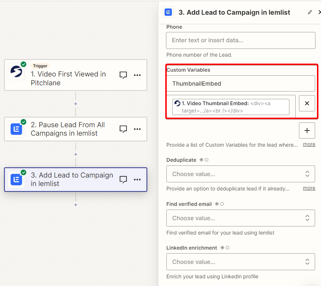Remove ThumbnailEmbed custom variable row
The height and width of the screenshot is (286, 321).
[307, 103]
